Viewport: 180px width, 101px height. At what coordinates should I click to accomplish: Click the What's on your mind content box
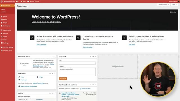click(x=77, y=72)
